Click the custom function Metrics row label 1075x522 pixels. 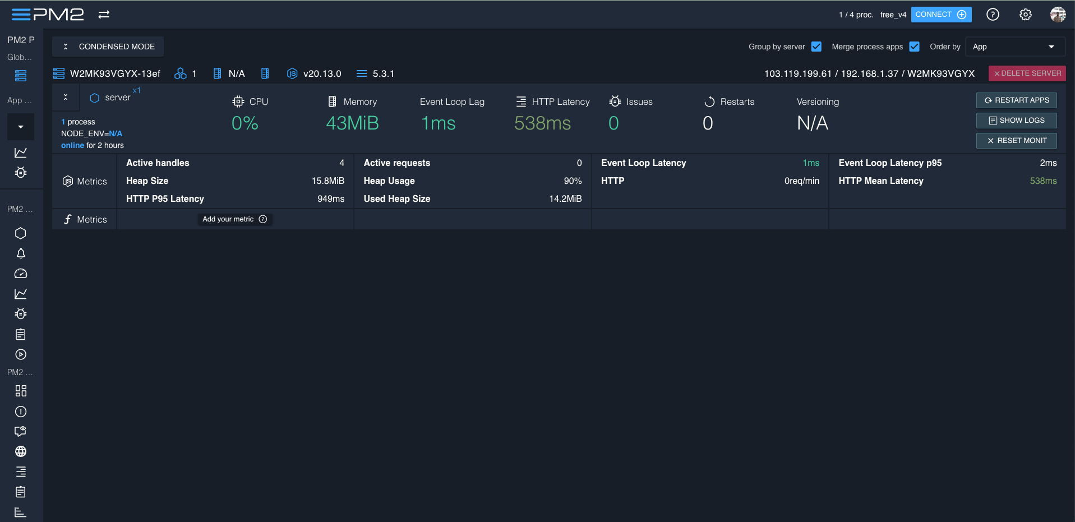(x=85, y=219)
